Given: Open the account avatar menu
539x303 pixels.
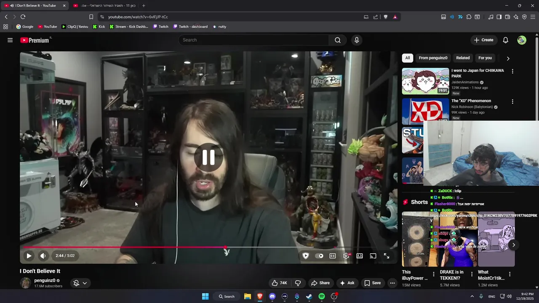Looking at the screenshot, I should pos(522,40).
